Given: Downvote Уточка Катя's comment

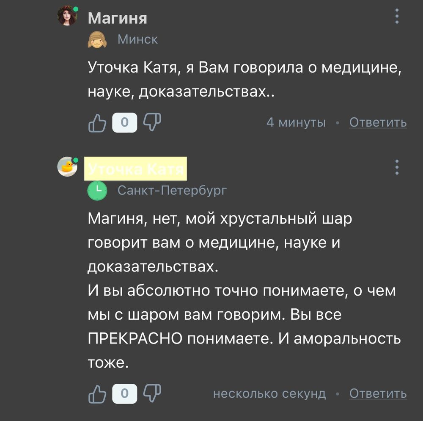Looking at the screenshot, I should [x=153, y=393].
